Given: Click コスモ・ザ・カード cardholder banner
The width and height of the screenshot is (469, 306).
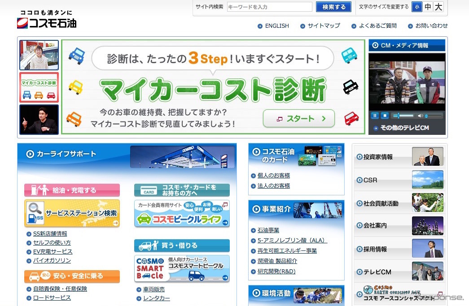Looking at the screenshot, I should point(182,190).
